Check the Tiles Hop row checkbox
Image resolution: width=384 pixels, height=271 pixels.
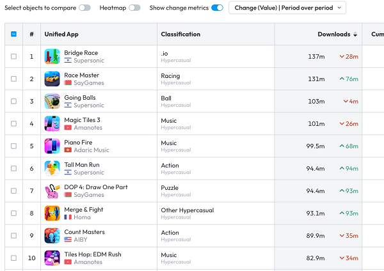pos(13,258)
